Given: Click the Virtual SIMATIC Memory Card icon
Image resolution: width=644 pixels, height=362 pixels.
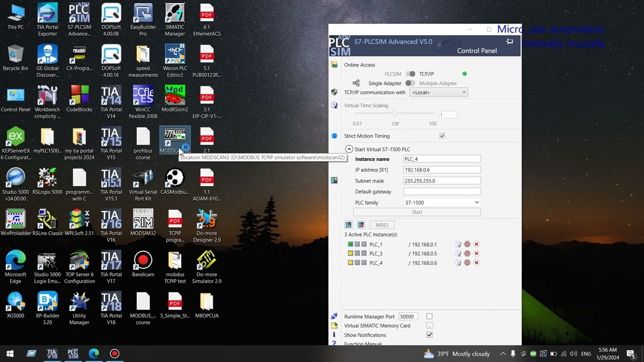Looking at the screenshot, I should pyautogui.click(x=334, y=326).
